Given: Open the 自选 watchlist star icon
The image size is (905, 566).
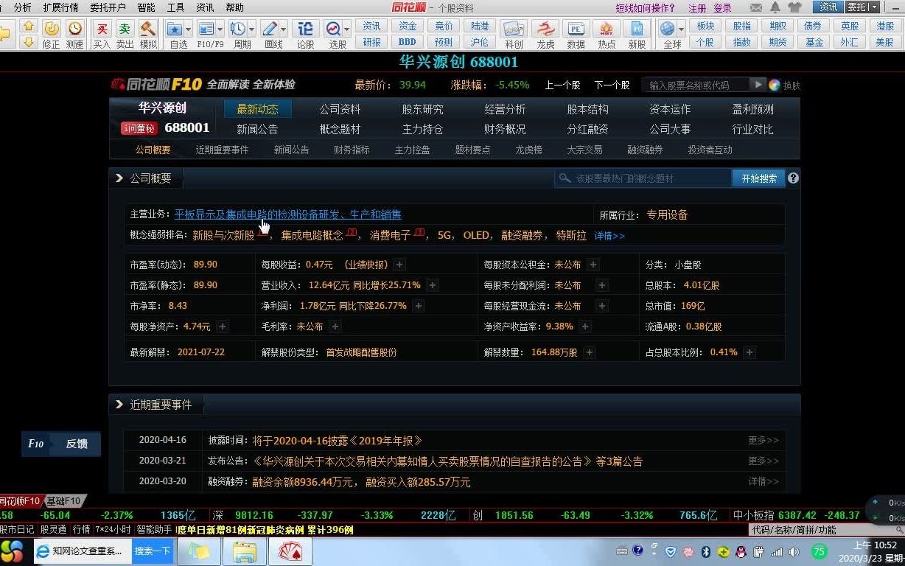Looking at the screenshot, I should coord(175,29).
